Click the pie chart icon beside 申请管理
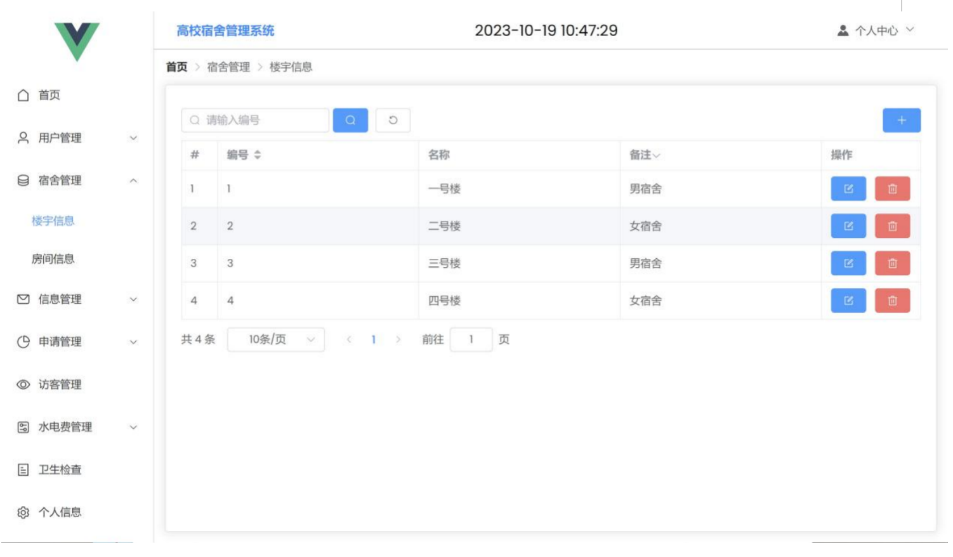The image size is (953, 557). tap(23, 341)
